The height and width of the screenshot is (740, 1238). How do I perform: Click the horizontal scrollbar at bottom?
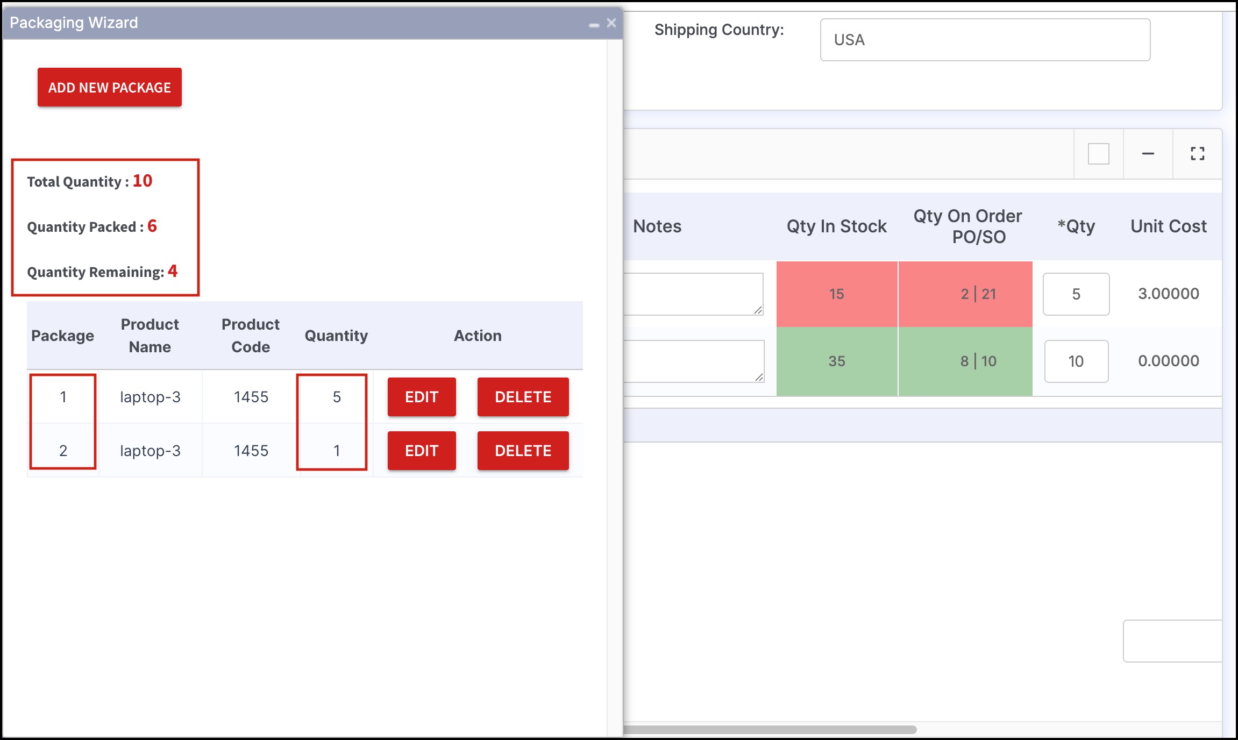point(769,730)
